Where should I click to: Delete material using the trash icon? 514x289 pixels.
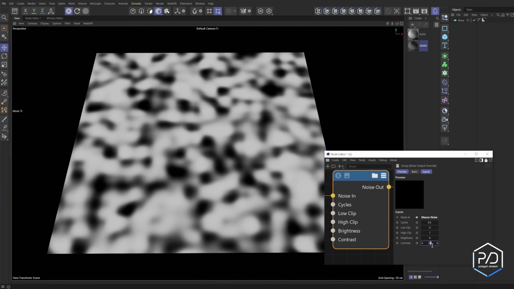[436, 25]
